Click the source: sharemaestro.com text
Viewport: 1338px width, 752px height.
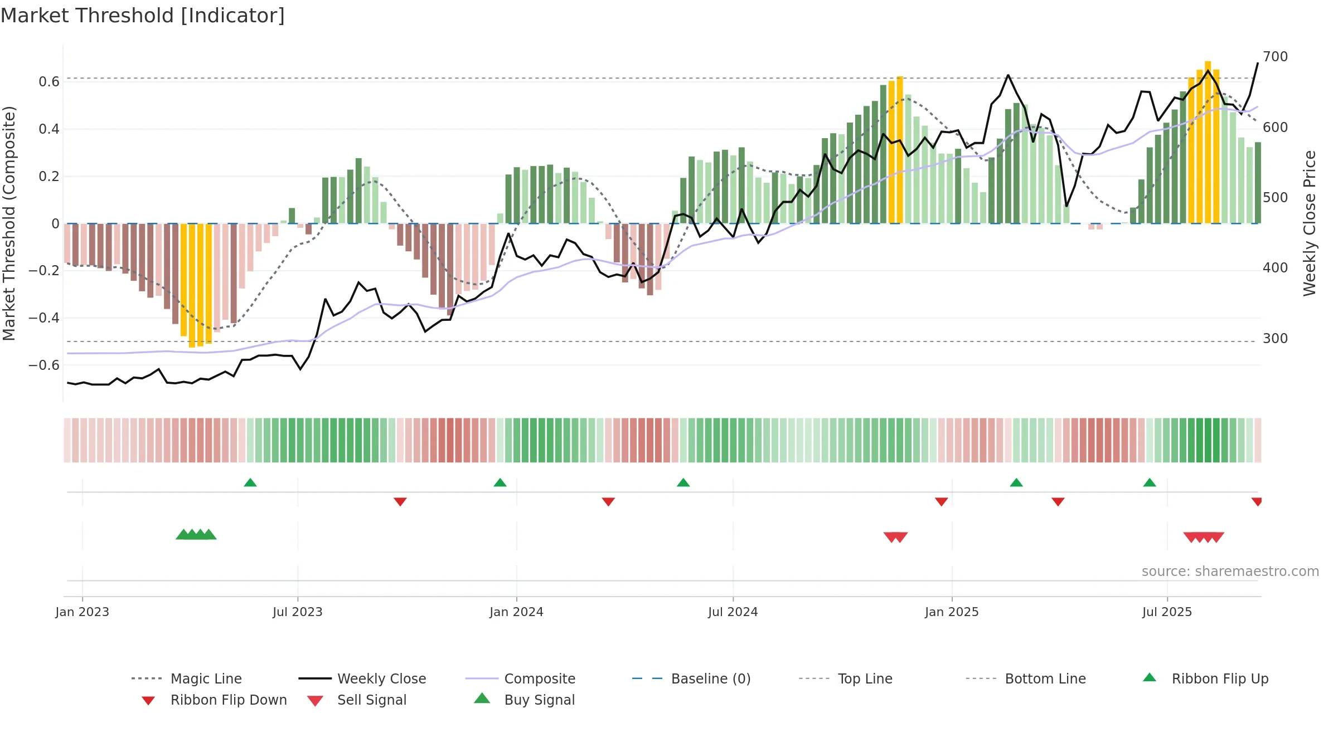1230,572
